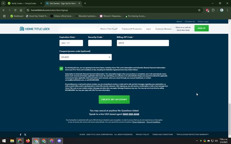The image size is (231, 144).
Task: Reload the current page
Action: point(15,10)
